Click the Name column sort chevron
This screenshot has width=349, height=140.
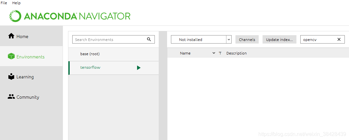tap(214, 53)
